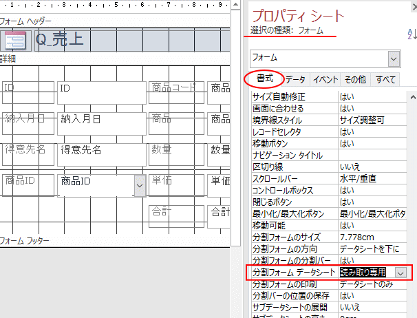417x318 pixels.
Task: Click the レコードセレクタ property value
Action: (372, 131)
